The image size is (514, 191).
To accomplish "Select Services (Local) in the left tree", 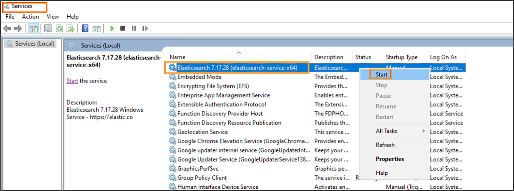I will [34, 44].
